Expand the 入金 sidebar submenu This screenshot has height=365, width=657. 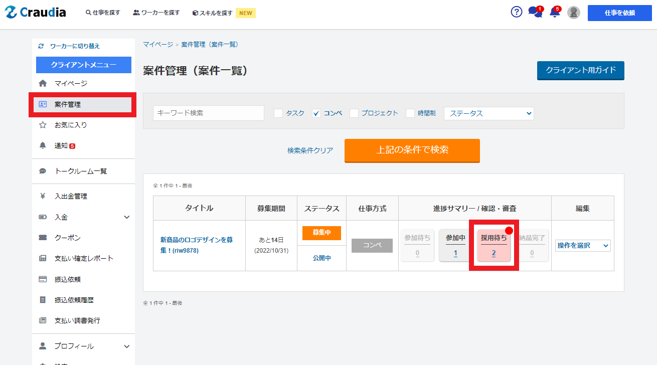pos(126,217)
